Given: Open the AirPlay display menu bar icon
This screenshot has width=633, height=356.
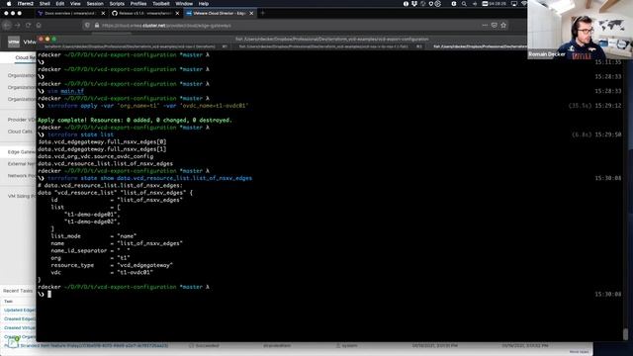Looking at the screenshot, I should coord(514,4).
